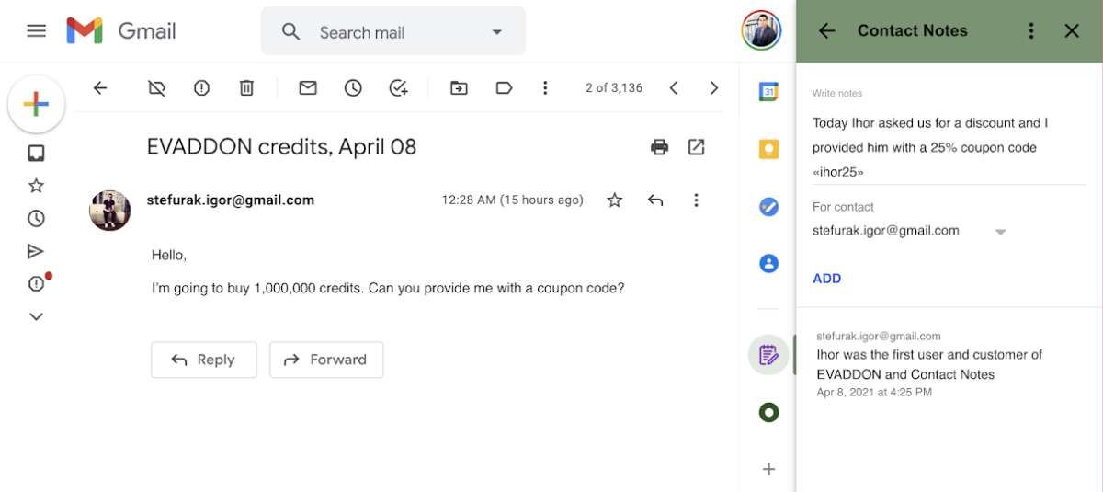The width and height of the screenshot is (1103, 492).
Task: Report spam using the exclamation icon
Action: (201, 88)
